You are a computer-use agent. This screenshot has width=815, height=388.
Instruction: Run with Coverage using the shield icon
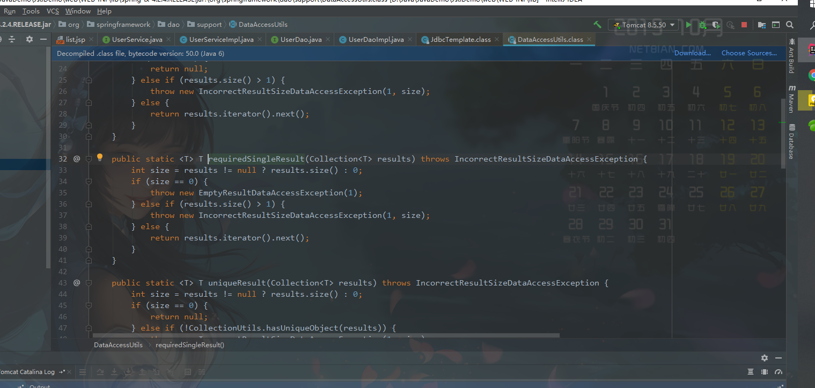pyautogui.click(x=716, y=25)
